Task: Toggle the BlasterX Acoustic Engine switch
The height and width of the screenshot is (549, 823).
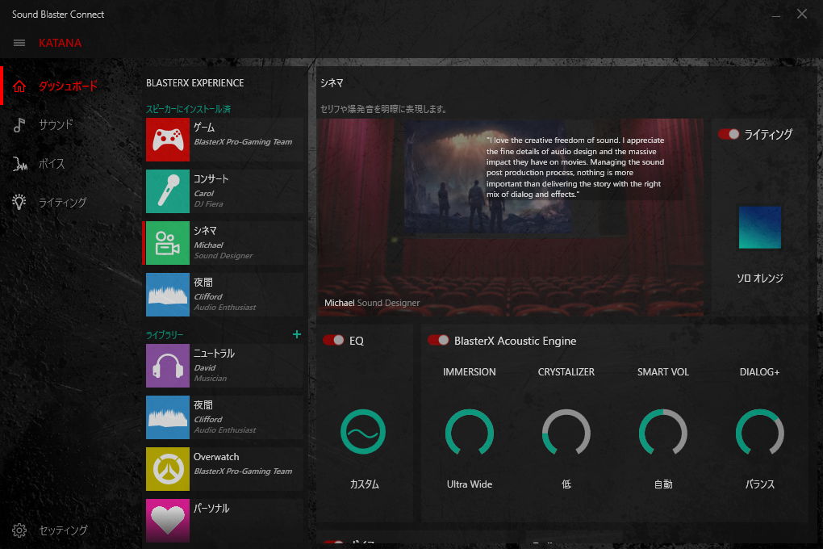Action: pos(438,341)
